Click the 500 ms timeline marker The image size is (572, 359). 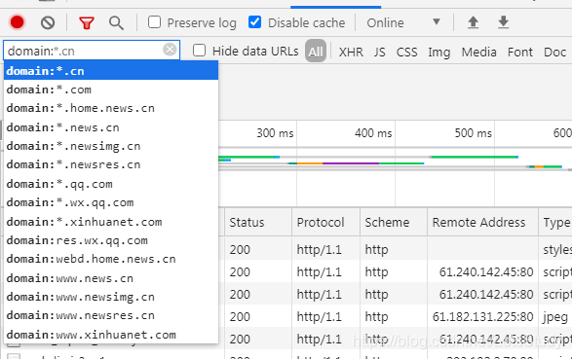pyautogui.click(x=474, y=133)
